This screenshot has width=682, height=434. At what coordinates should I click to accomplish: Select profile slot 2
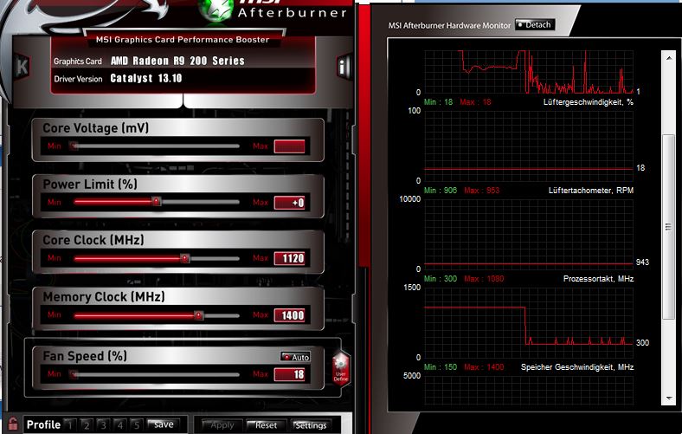(87, 424)
